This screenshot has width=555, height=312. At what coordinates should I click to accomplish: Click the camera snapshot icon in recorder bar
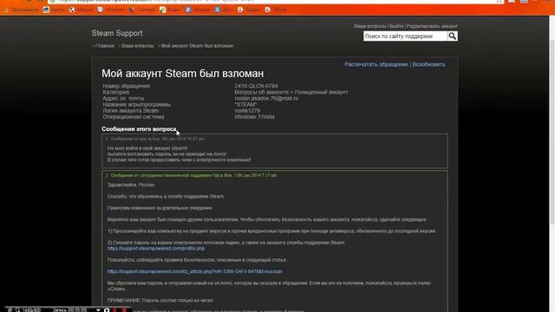coord(107,310)
